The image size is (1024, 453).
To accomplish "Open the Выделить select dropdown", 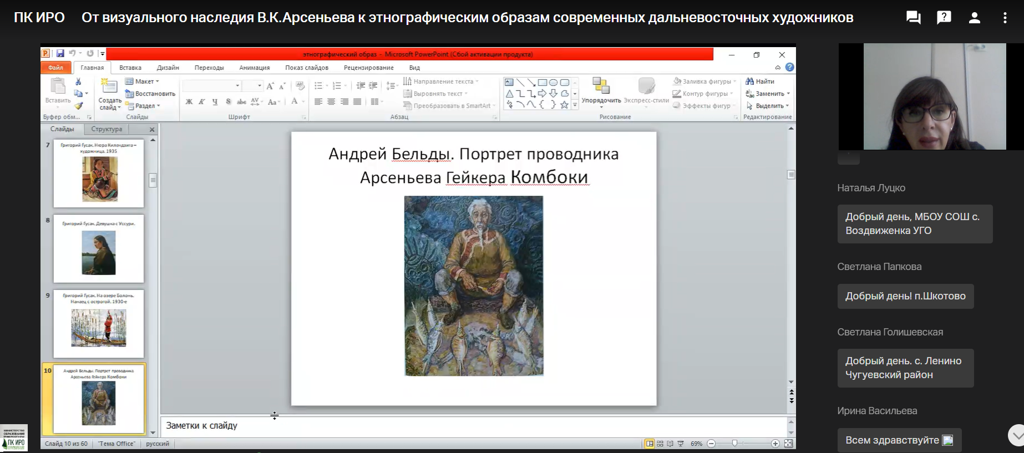I will point(767,105).
